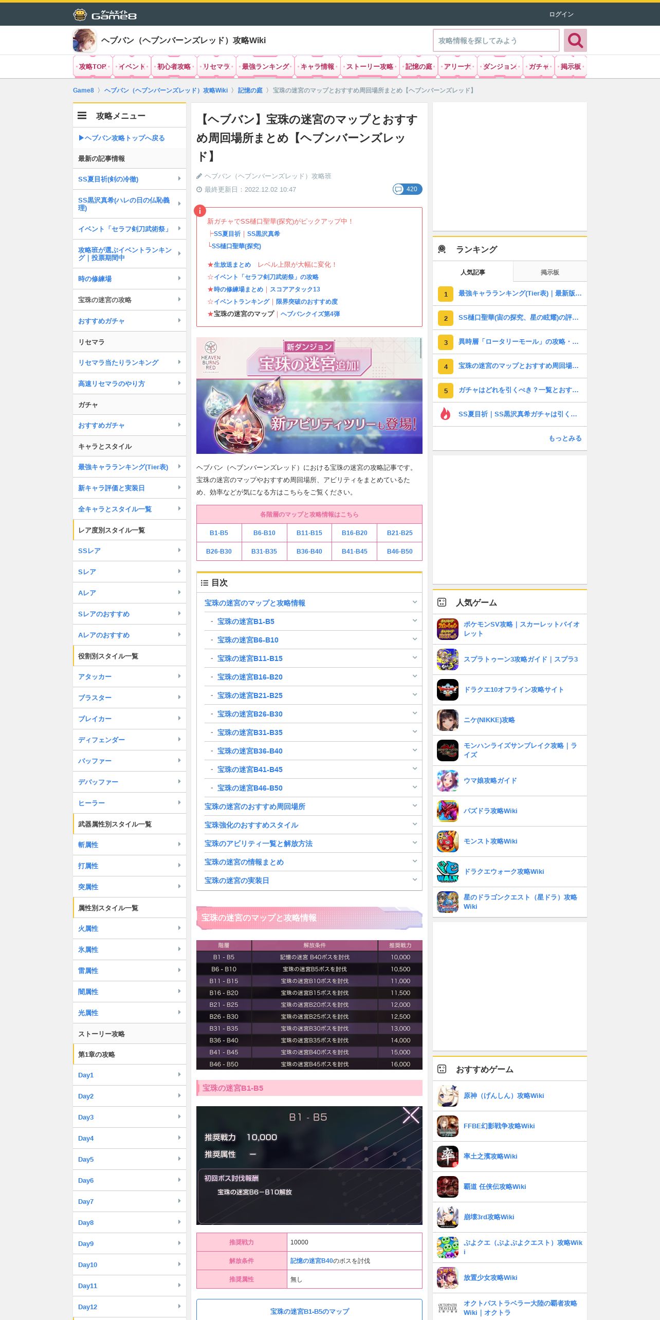Open the スプラトゥーン3 game icon
Image resolution: width=660 pixels, height=1320 pixels.
(448, 659)
